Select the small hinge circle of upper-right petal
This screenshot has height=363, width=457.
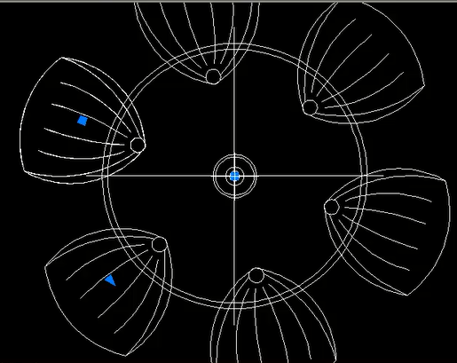(310, 107)
